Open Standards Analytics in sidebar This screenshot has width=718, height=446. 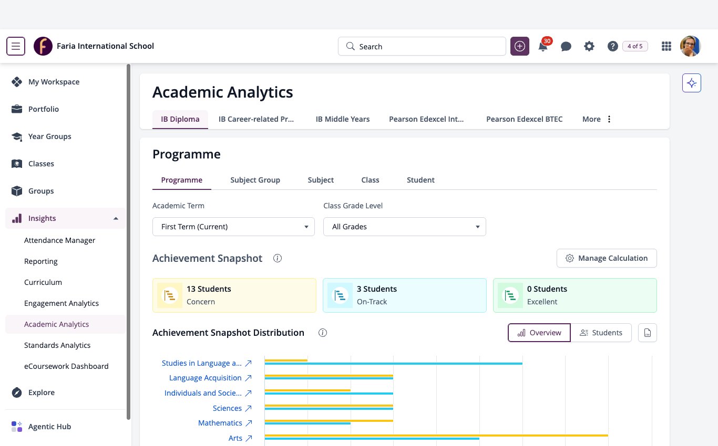57,345
